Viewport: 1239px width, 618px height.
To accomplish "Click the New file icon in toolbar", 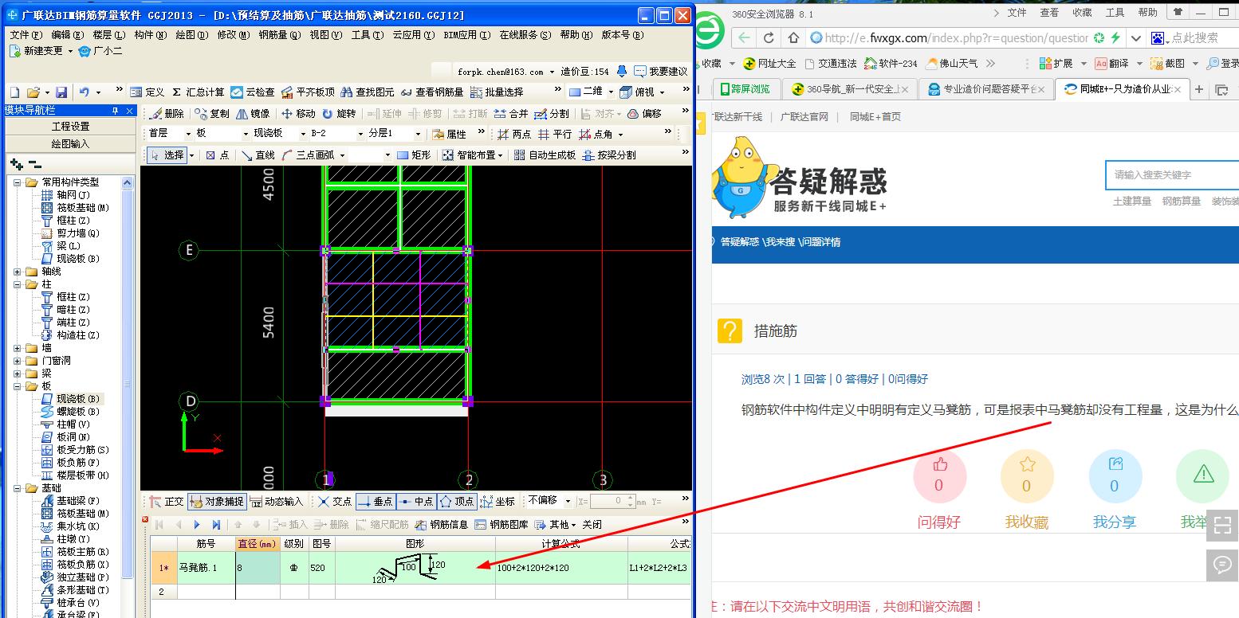I will tap(13, 92).
